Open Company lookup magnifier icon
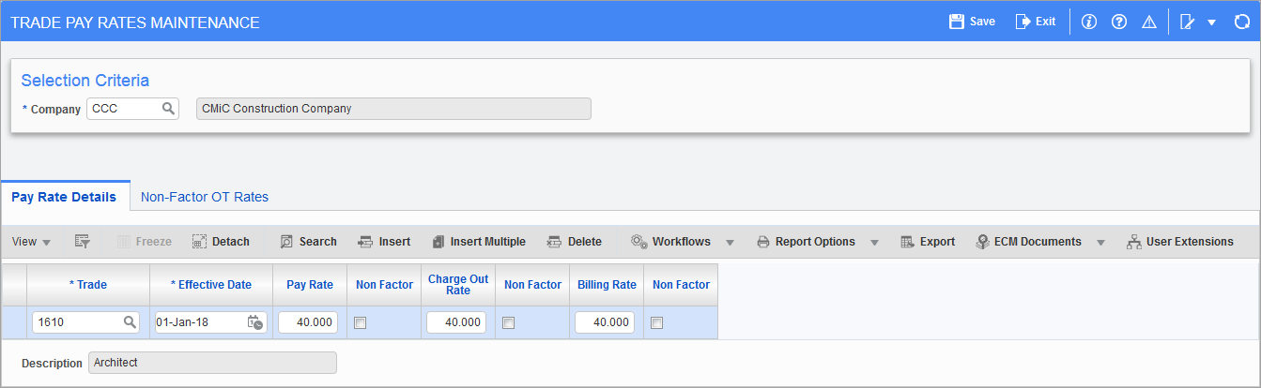Viewport: 1261px width, 388px height. coord(168,109)
